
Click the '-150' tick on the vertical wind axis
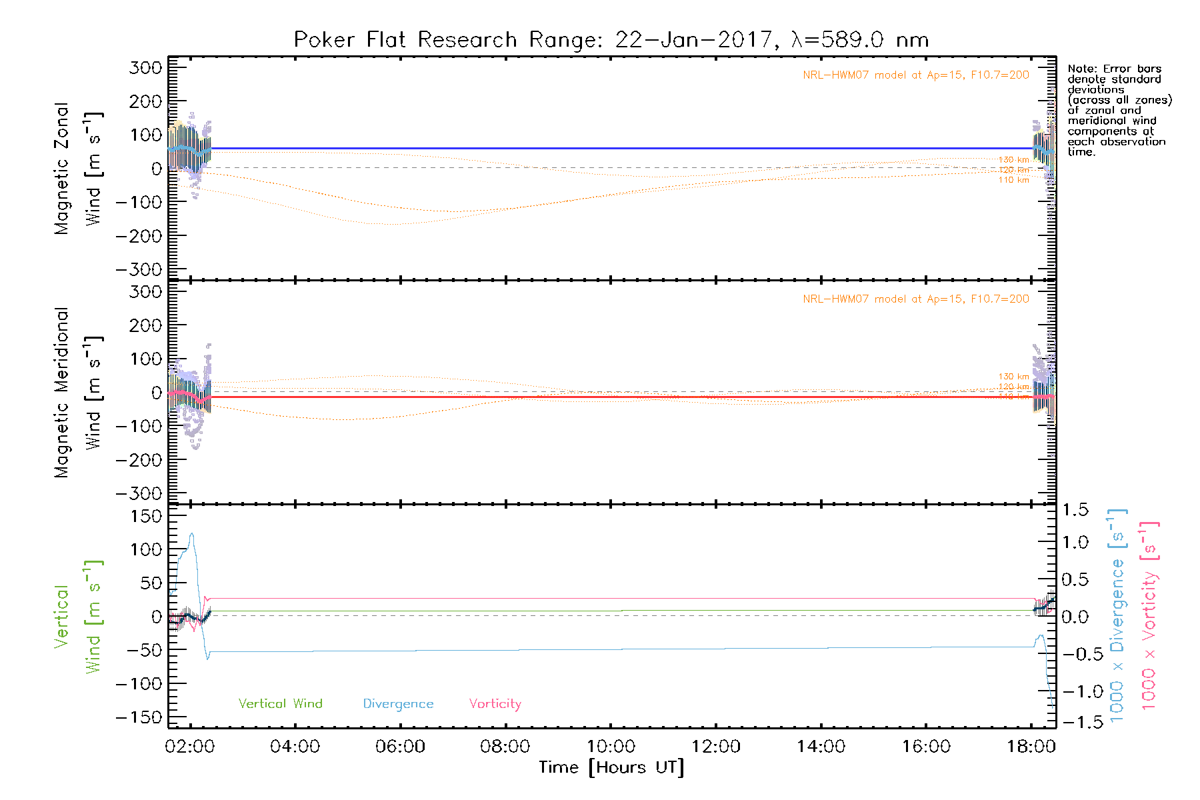tap(139, 717)
